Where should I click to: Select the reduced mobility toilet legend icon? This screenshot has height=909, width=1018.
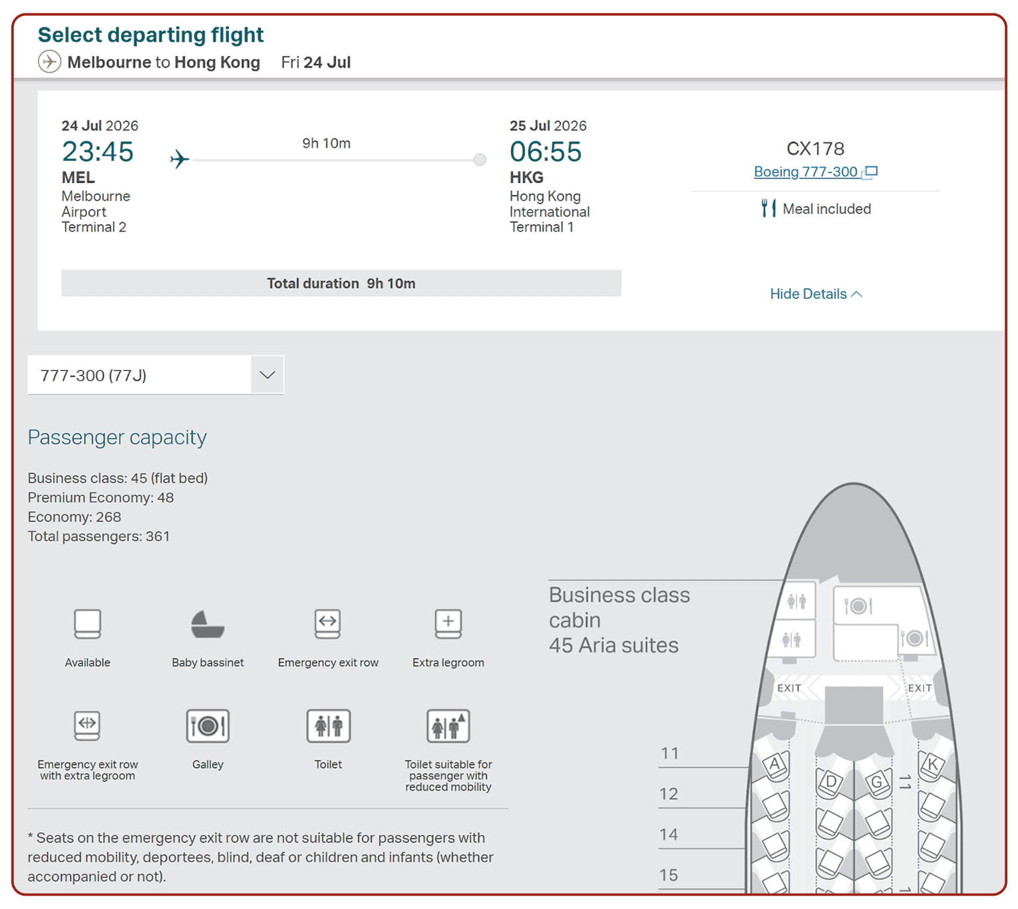click(448, 725)
